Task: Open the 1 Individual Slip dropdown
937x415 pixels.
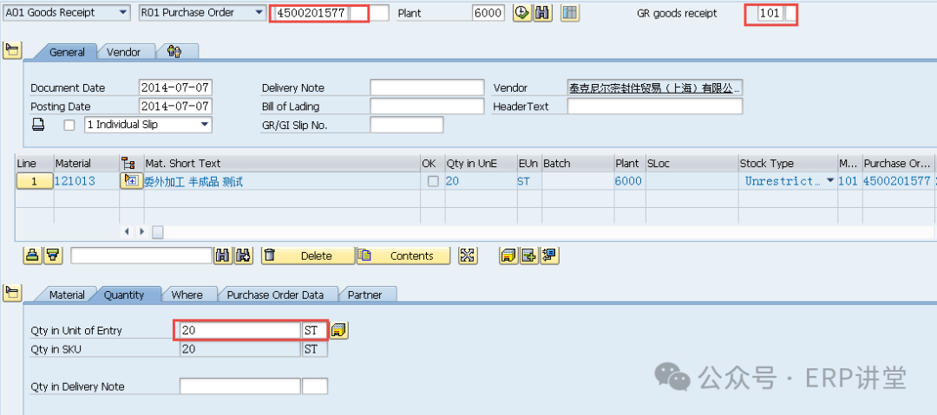Action: [x=205, y=125]
